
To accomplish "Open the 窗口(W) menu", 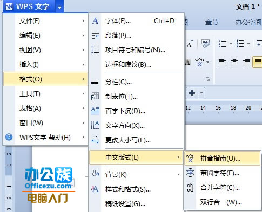I will 45,123.
